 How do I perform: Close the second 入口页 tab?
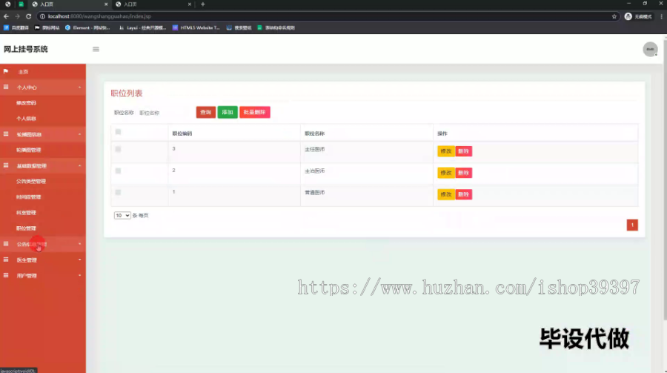click(x=190, y=4)
